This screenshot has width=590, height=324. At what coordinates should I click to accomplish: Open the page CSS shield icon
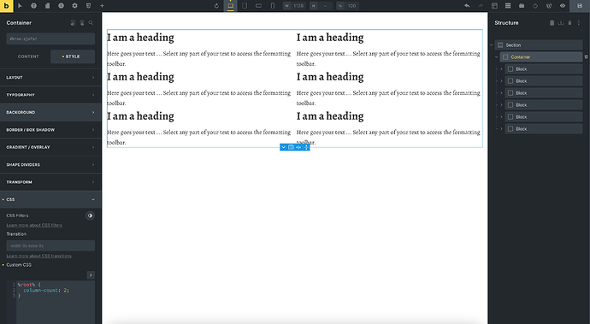(88, 6)
